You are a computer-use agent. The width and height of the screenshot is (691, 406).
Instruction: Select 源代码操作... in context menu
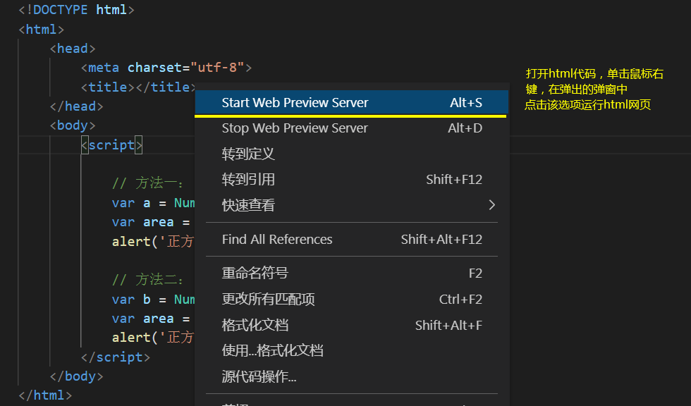pyautogui.click(x=259, y=377)
